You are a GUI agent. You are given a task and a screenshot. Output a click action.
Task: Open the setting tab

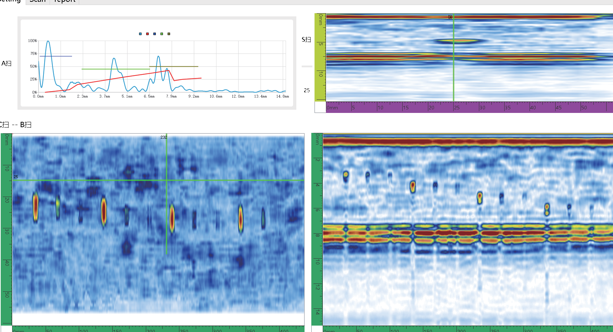point(11,1)
